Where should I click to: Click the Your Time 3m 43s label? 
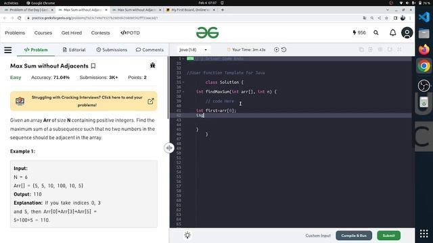click(x=248, y=49)
